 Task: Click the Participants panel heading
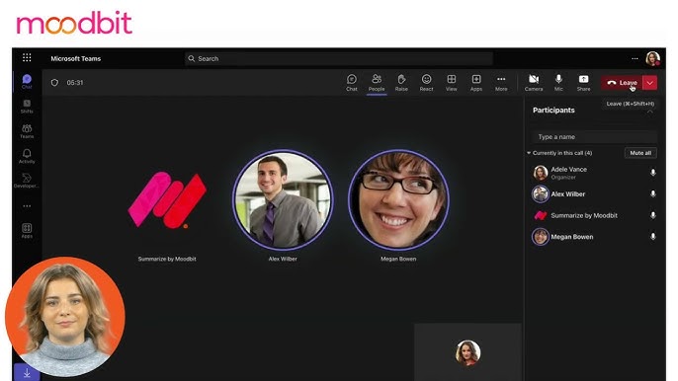point(553,111)
